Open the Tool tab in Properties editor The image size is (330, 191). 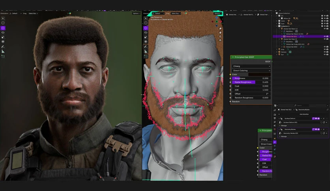coord(275,110)
